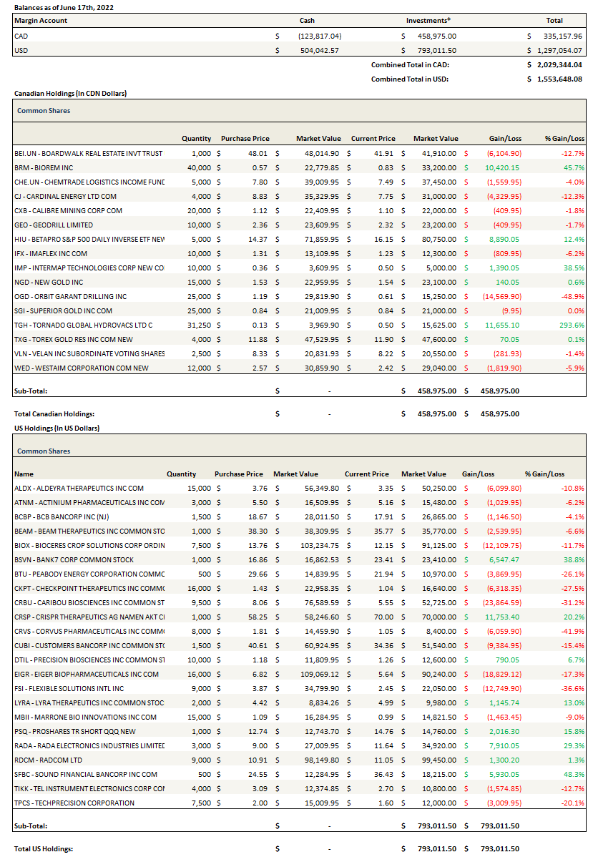Image resolution: width=593 pixels, height=857 pixels.
Task: Select the TPCS - TECHPRECISION CORPORATION name cell
Action: tap(74, 803)
